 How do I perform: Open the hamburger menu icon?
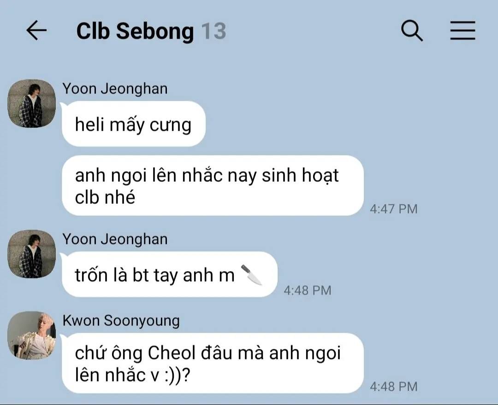463,31
